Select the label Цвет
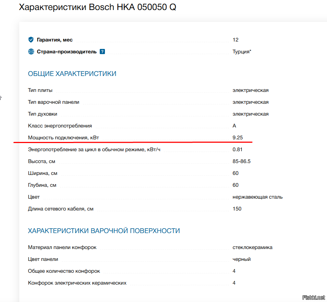The height and width of the screenshot is (302, 327). point(34,197)
